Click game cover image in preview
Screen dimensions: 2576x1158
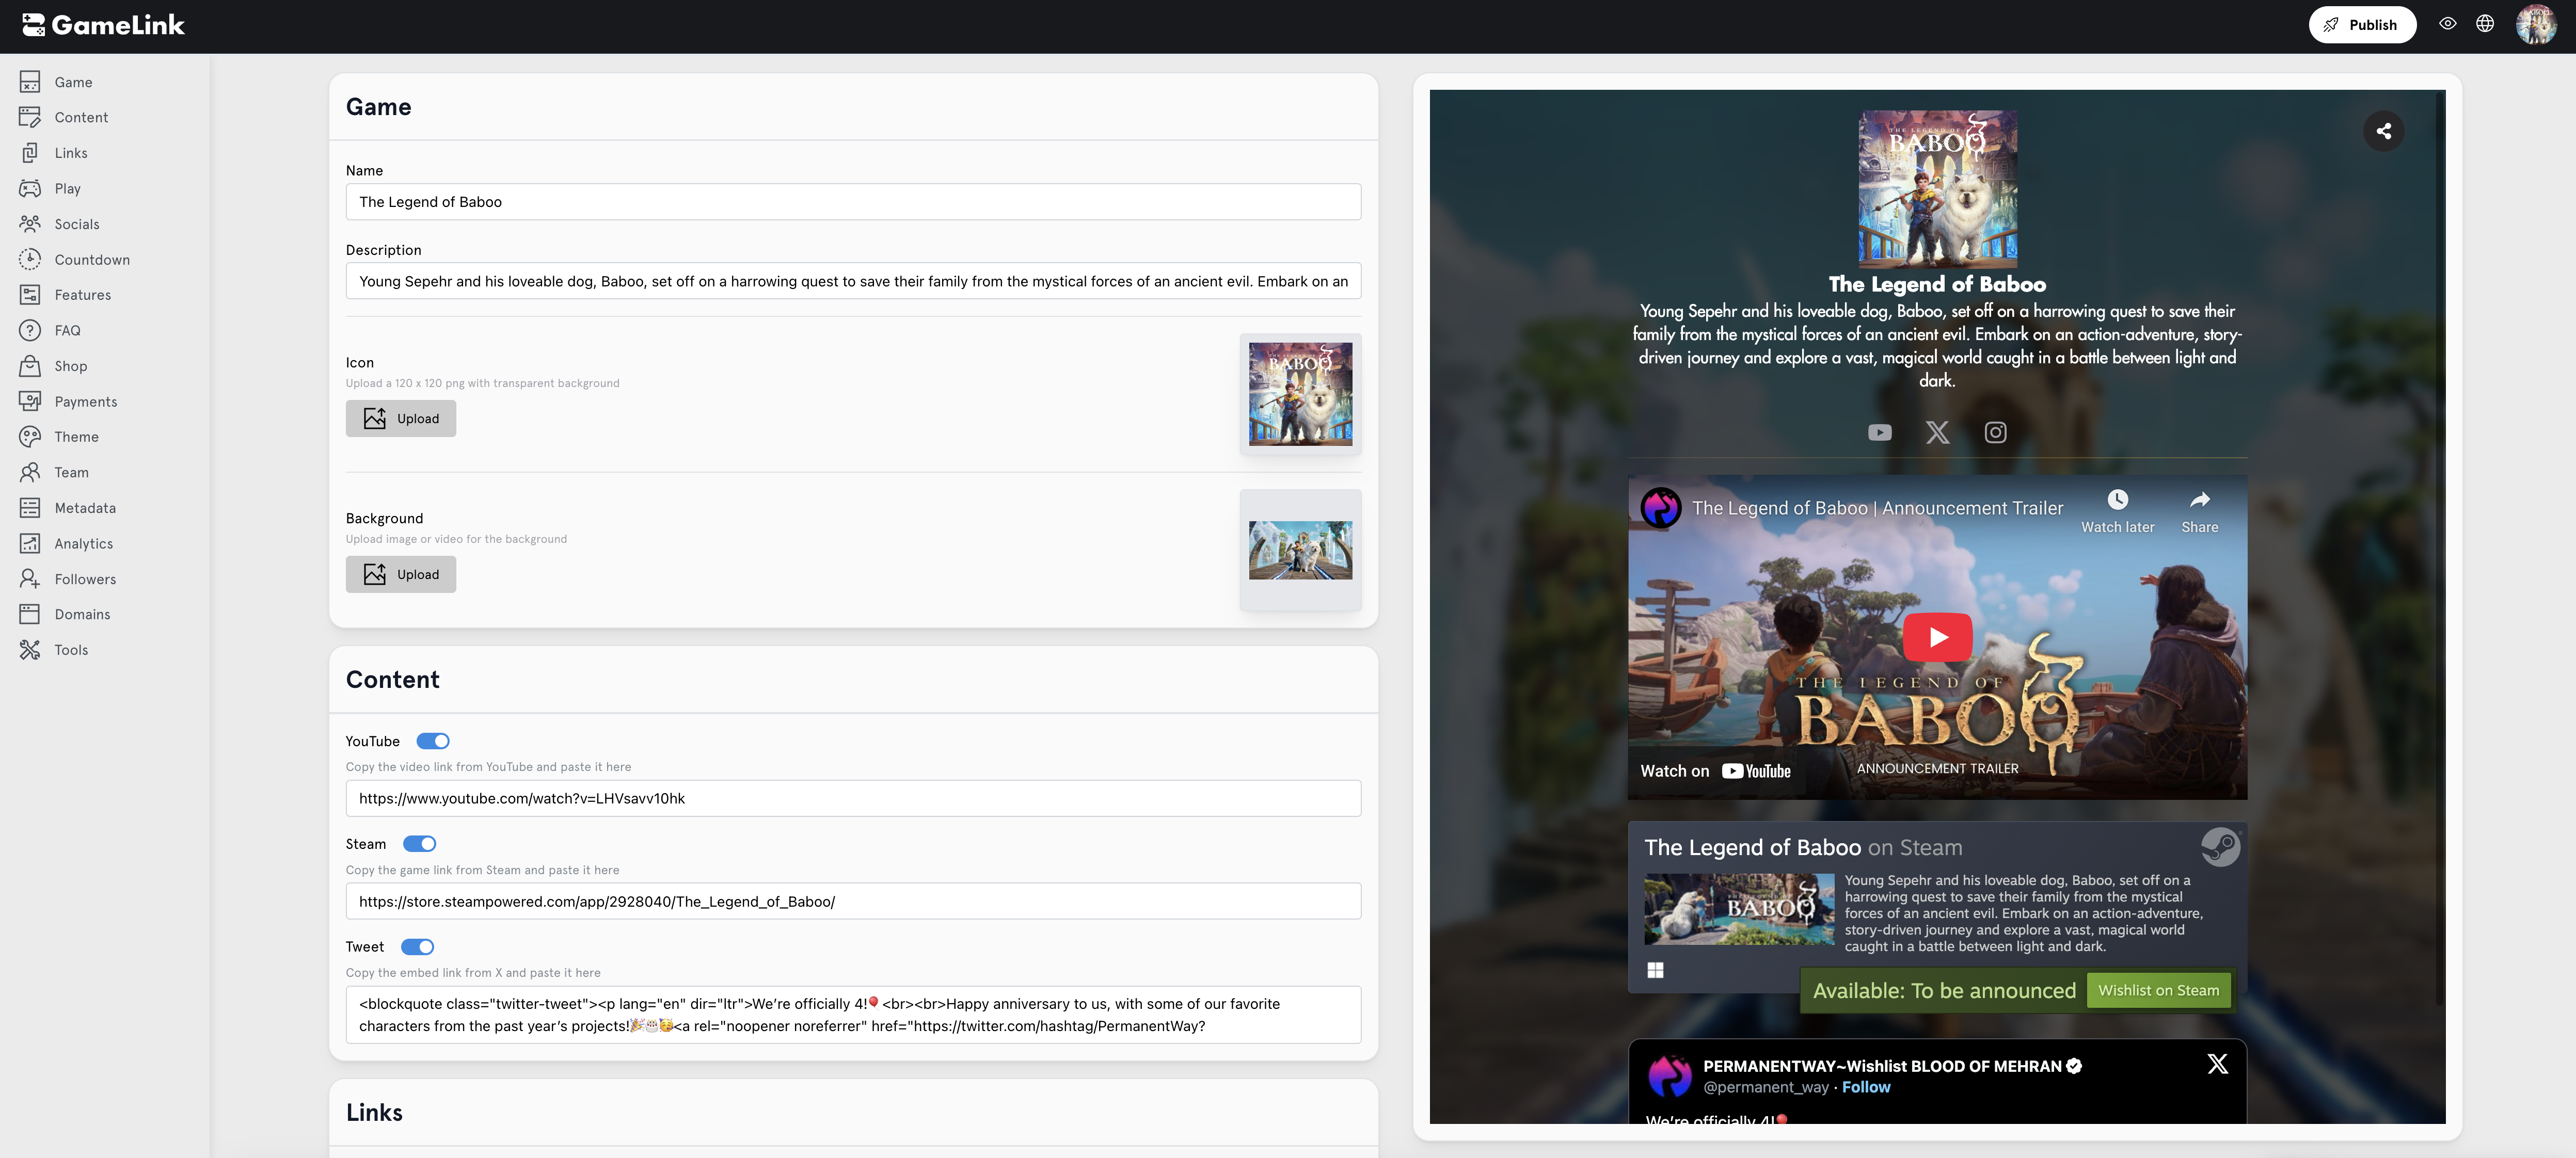pos(1937,189)
